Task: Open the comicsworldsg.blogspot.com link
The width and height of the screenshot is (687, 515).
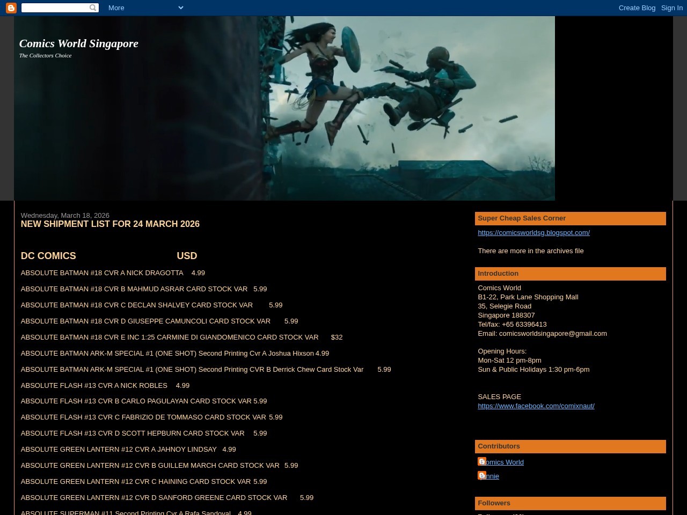Action: coord(533,233)
